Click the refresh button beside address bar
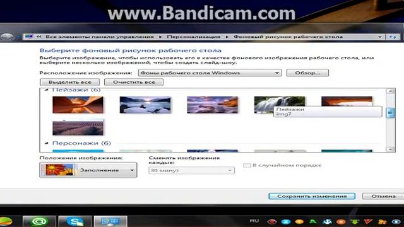404x227 pixels. [393, 37]
